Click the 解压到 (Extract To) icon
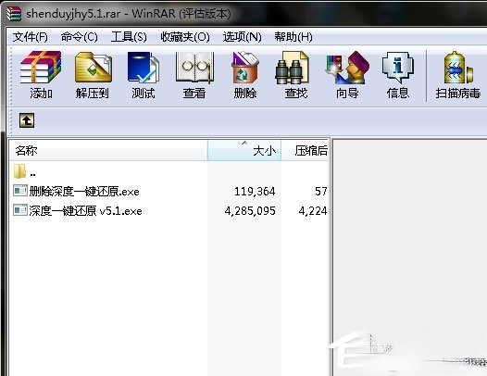Viewport: 487px width, 376px height. click(94, 68)
